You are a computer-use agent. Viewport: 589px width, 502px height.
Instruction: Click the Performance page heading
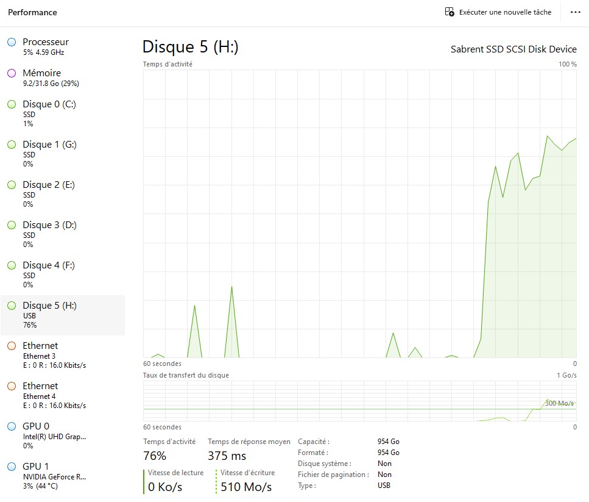[32, 12]
